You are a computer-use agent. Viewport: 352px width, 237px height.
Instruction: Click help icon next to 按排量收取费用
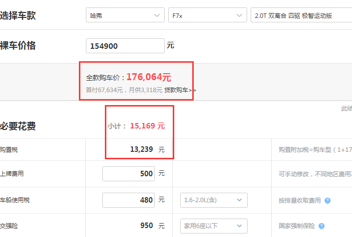point(328,201)
